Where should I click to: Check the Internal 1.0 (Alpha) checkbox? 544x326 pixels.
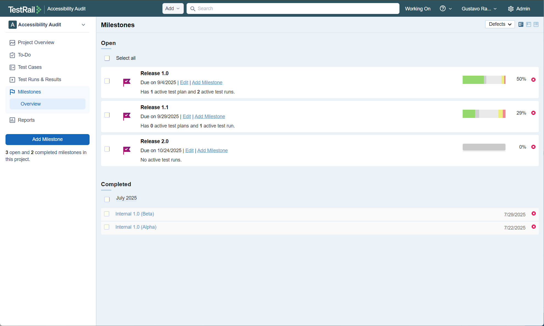click(107, 227)
